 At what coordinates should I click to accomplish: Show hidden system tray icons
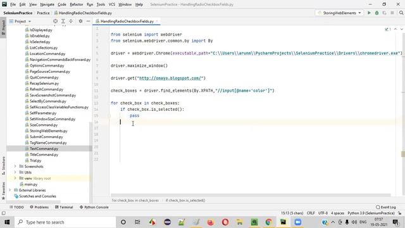[333, 222]
